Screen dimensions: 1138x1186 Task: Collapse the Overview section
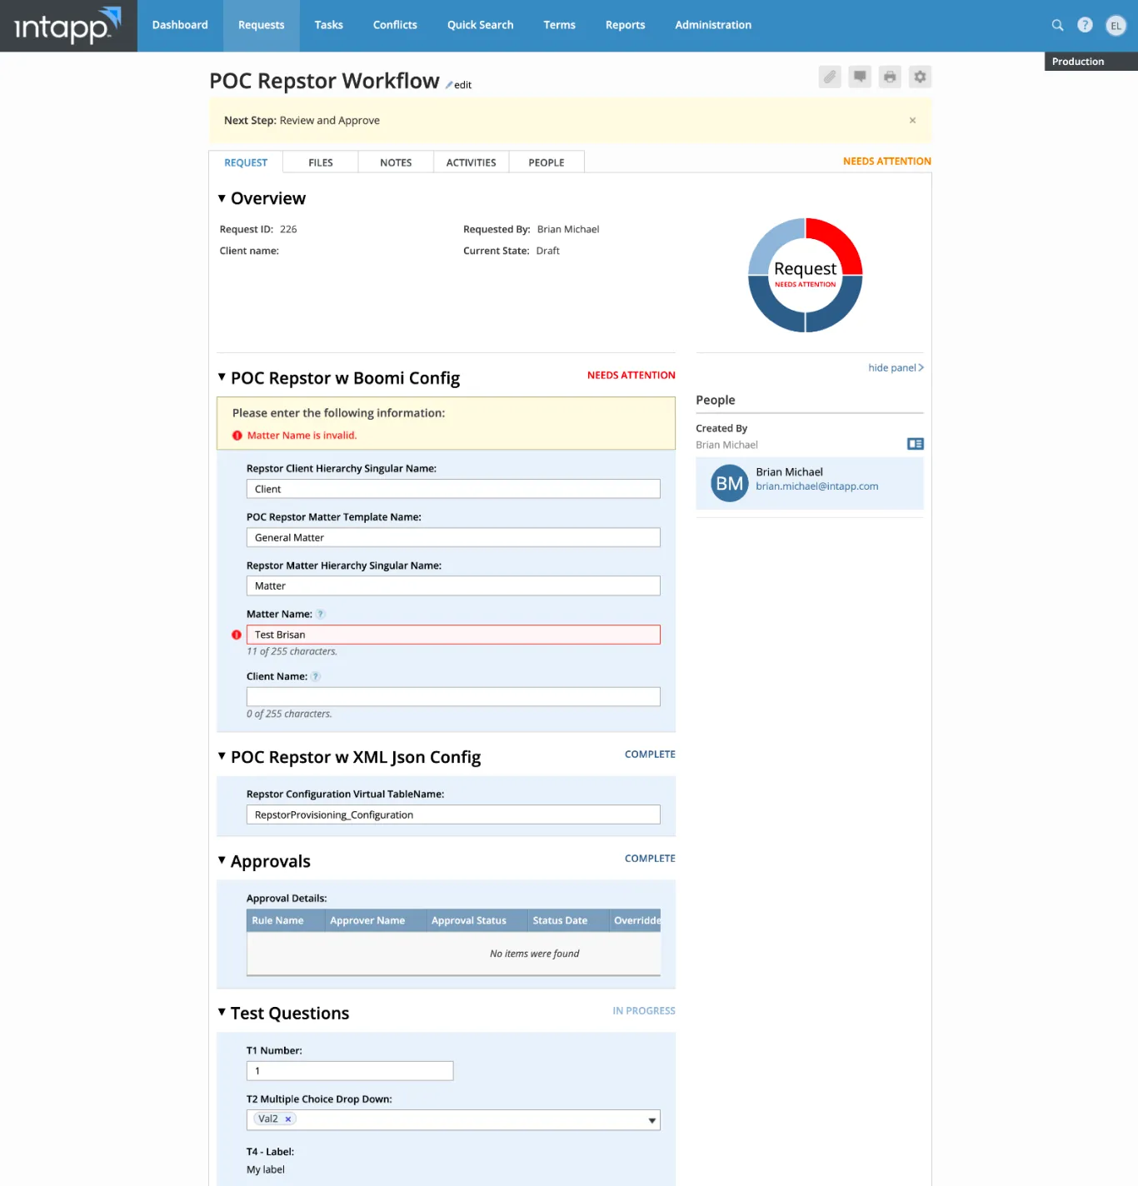[x=222, y=198]
